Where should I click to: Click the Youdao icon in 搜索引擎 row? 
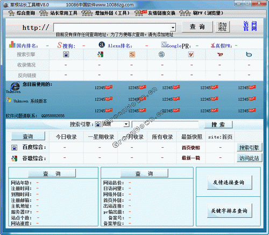191,54
